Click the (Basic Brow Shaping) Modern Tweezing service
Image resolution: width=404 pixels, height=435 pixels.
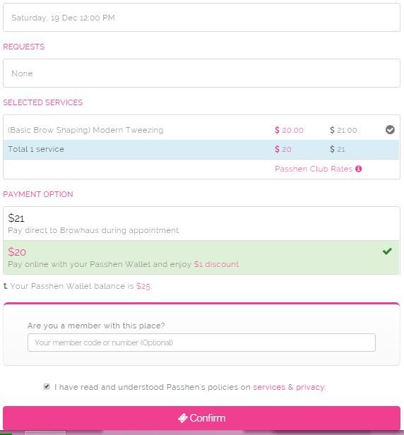(85, 130)
